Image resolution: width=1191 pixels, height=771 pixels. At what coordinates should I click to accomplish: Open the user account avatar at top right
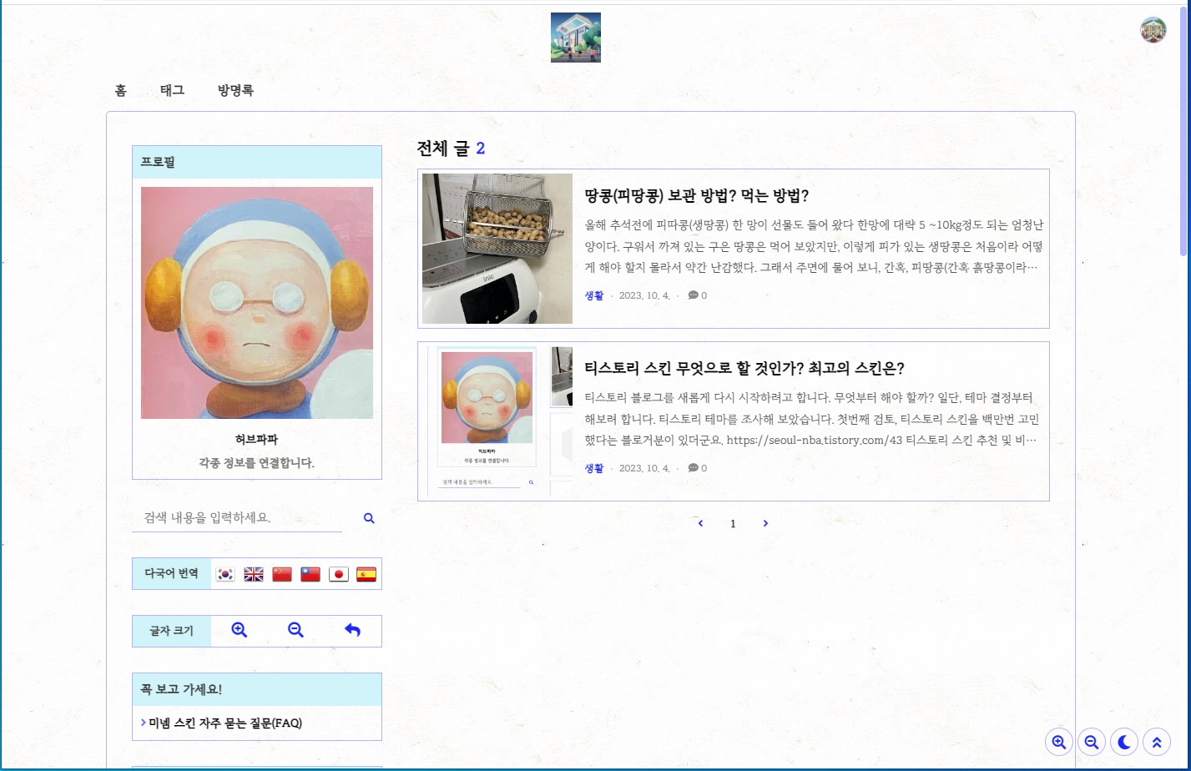(x=1153, y=29)
